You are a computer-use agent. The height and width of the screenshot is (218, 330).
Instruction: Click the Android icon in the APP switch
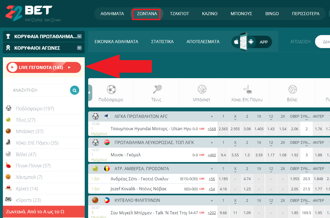click(x=251, y=42)
